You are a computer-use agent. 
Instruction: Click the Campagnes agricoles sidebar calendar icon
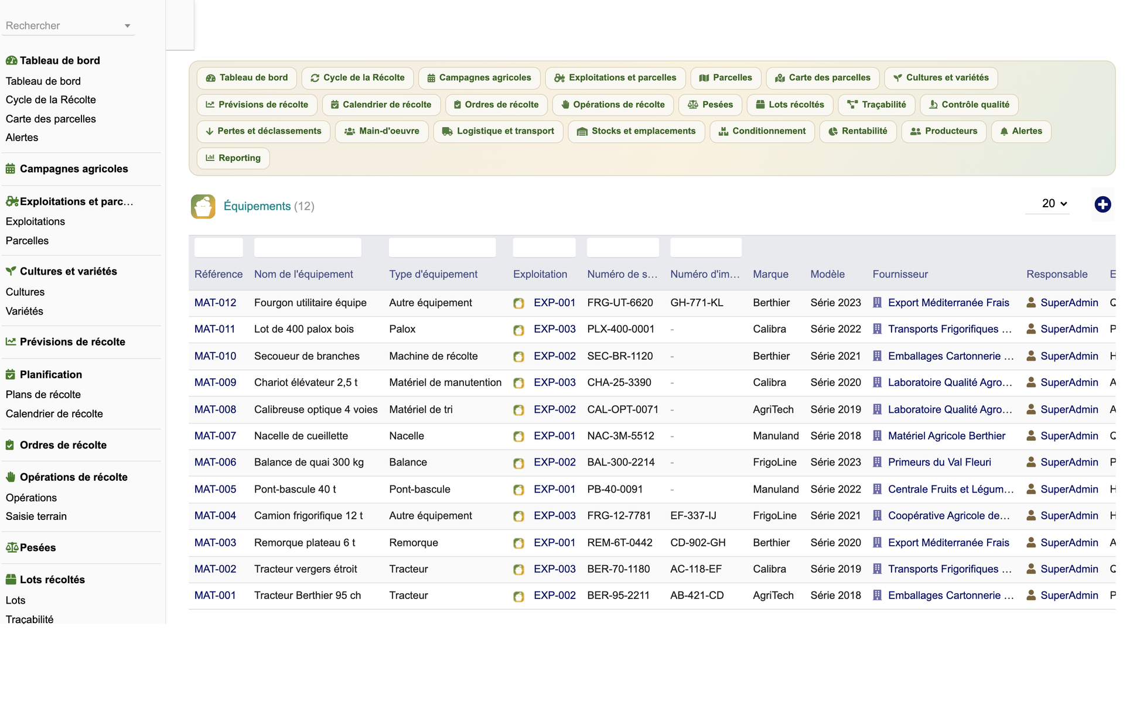tap(11, 169)
